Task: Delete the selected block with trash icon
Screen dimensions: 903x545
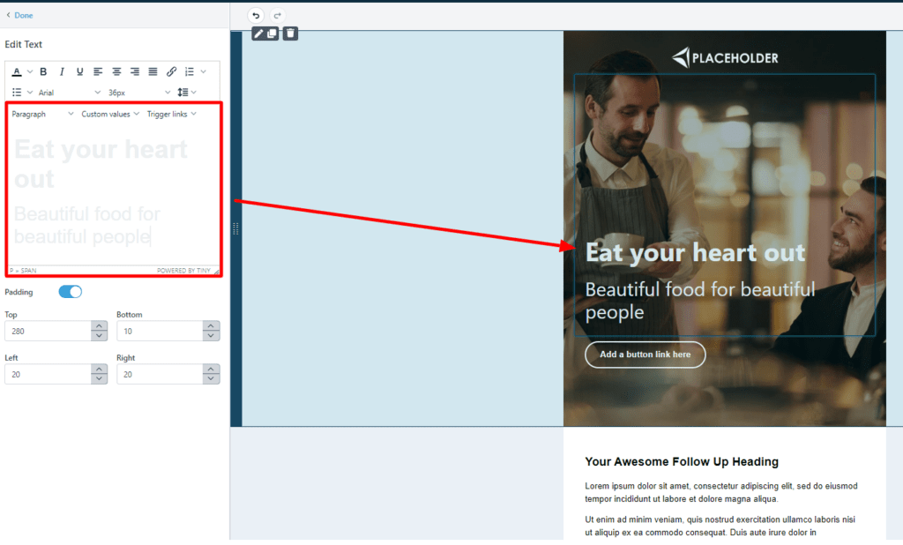Action: pos(290,34)
